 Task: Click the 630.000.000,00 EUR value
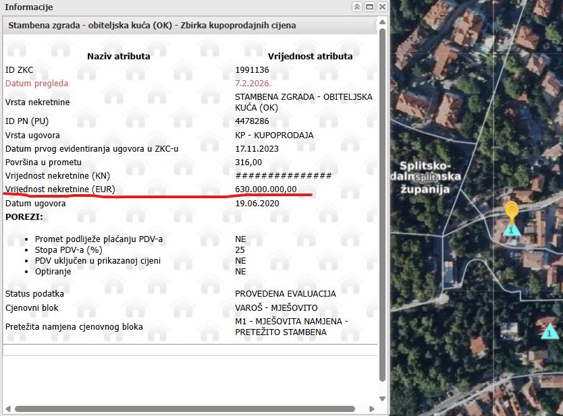(x=265, y=189)
